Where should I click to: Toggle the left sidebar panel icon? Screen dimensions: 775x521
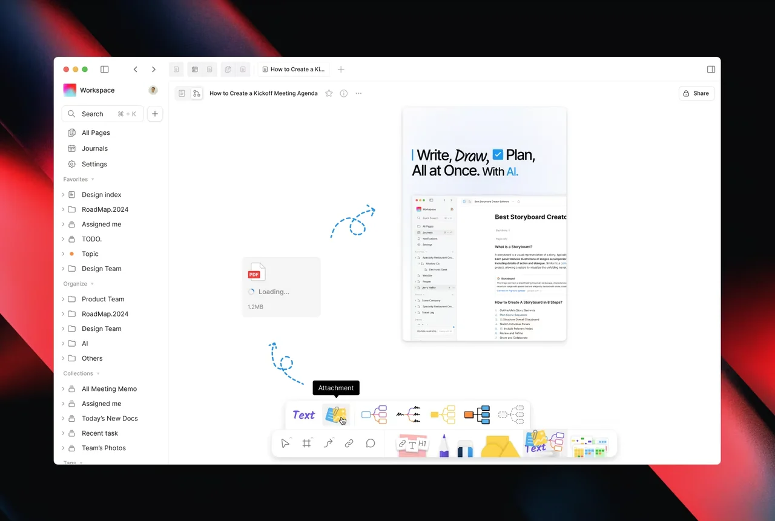(104, 70)
